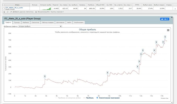Click the refresh icon in the table toolbar

[x=8, y=12]
